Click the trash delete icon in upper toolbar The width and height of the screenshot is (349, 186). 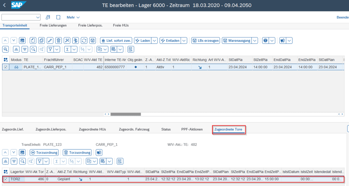(59, 41)
